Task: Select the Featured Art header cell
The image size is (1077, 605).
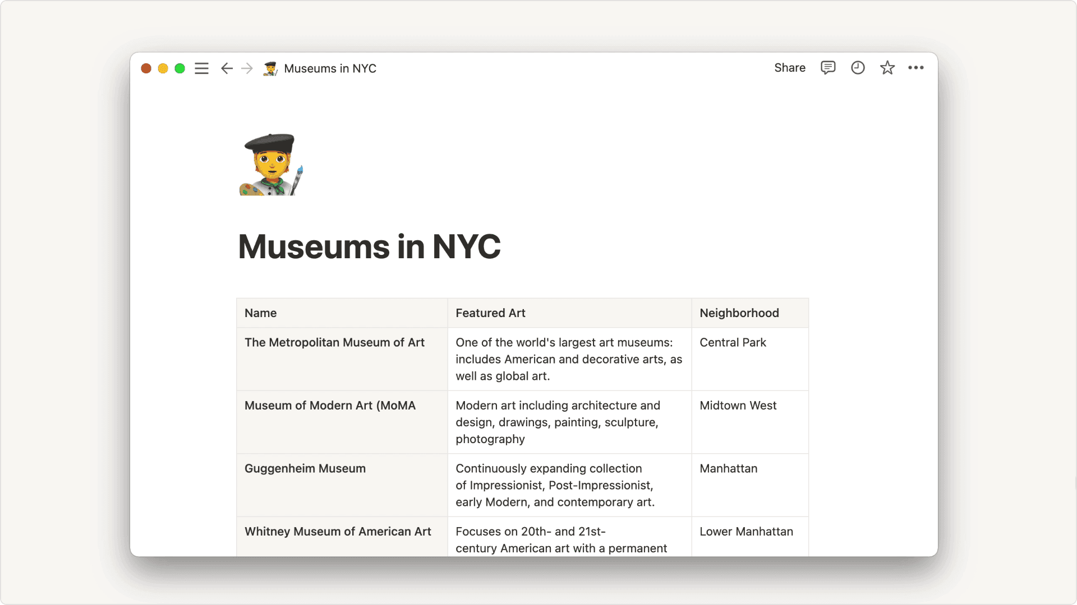Action: point(569,313)
